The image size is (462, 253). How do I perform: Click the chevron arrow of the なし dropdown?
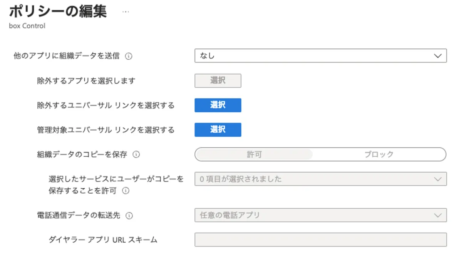437,56
